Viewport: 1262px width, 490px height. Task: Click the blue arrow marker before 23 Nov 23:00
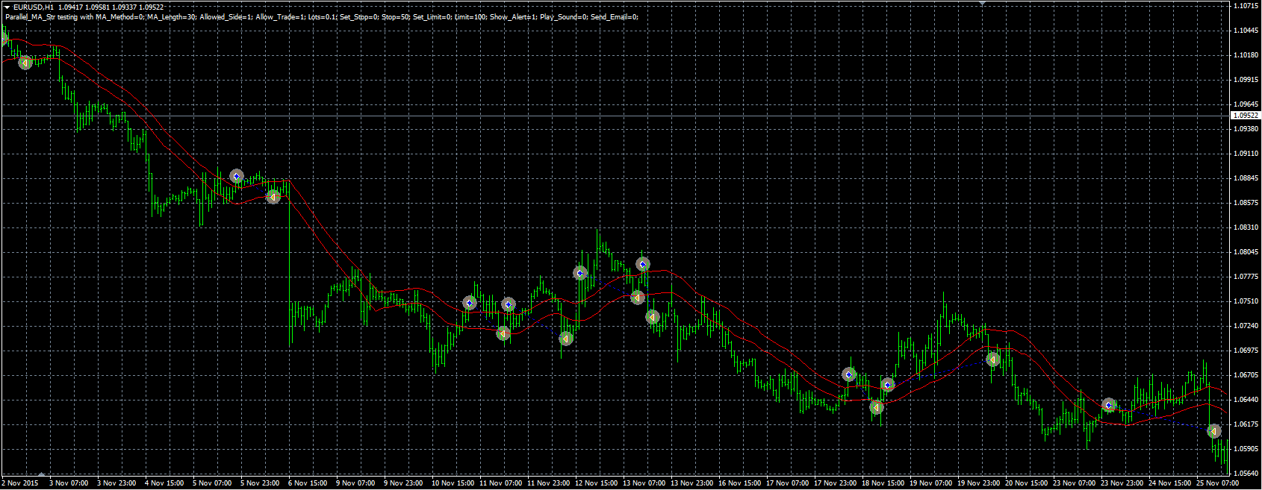point(1110,405)
